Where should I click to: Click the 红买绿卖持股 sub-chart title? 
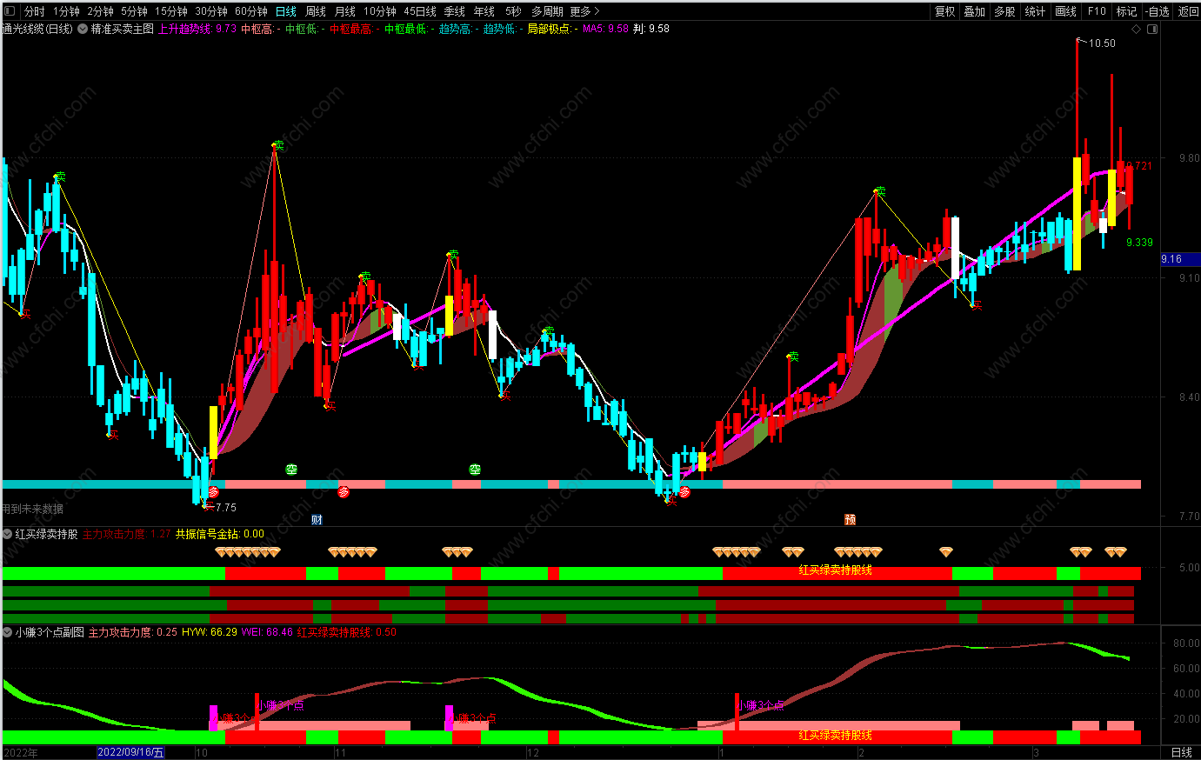(47, 534)
